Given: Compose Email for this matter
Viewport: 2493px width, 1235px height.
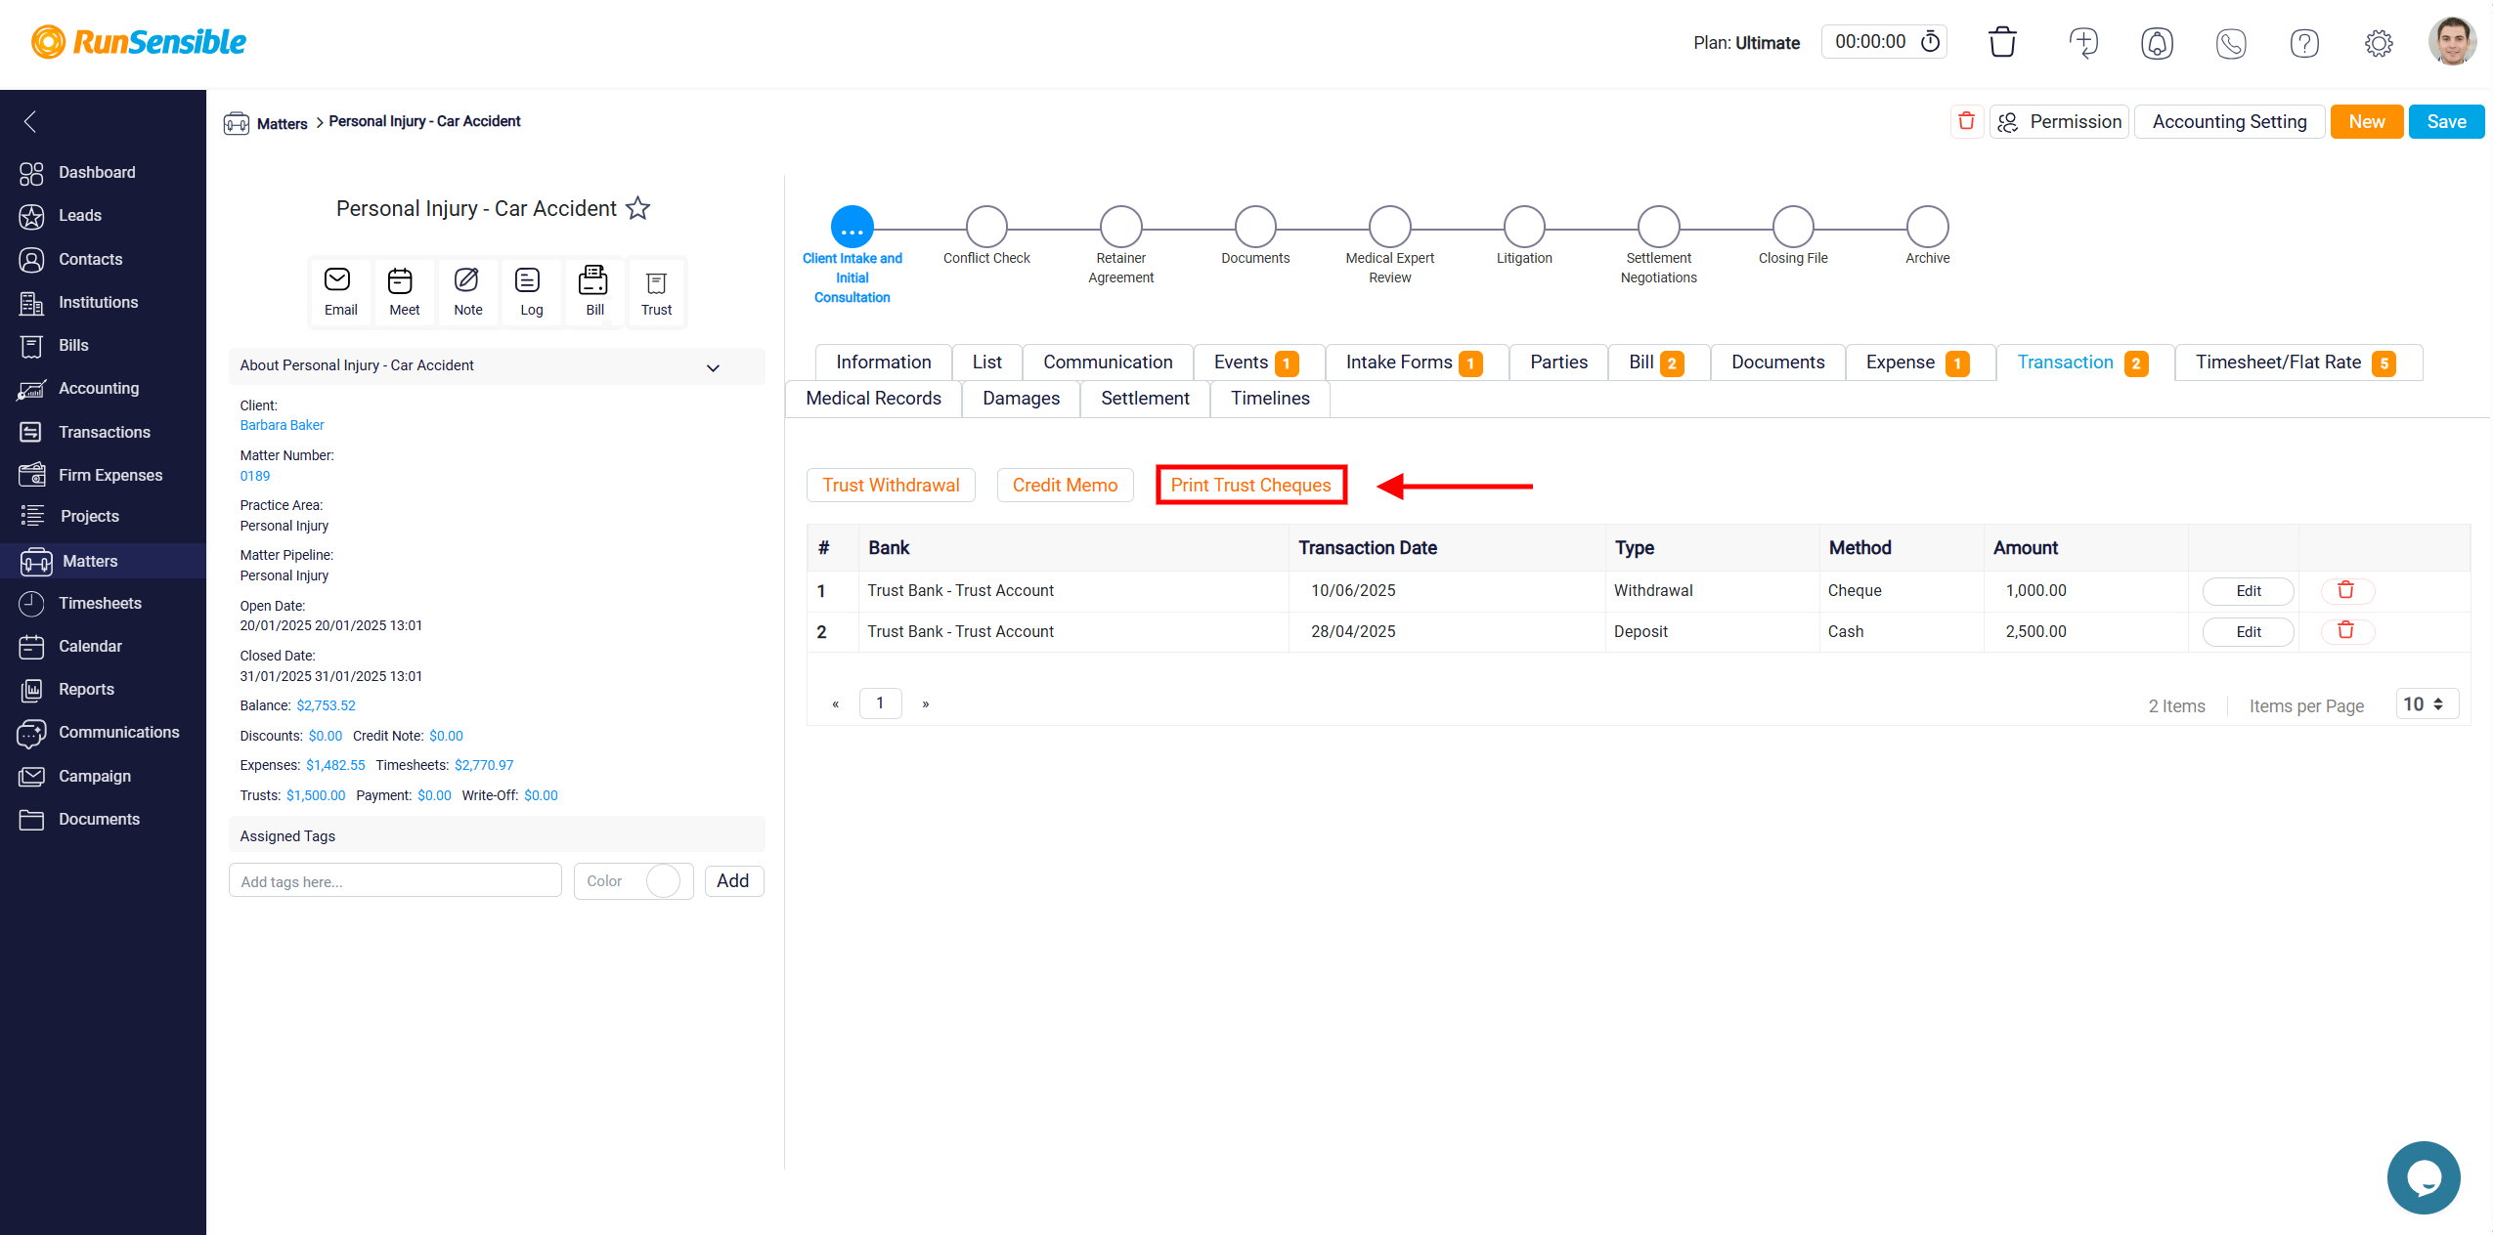Looking at the screenshot, I should pyautogui.click(x=340, y=291).
